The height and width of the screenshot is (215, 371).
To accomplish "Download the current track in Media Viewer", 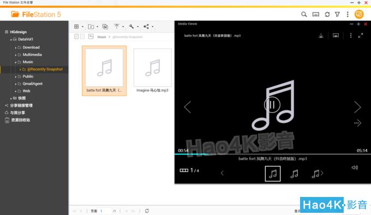I will click(x=321, y=35).
